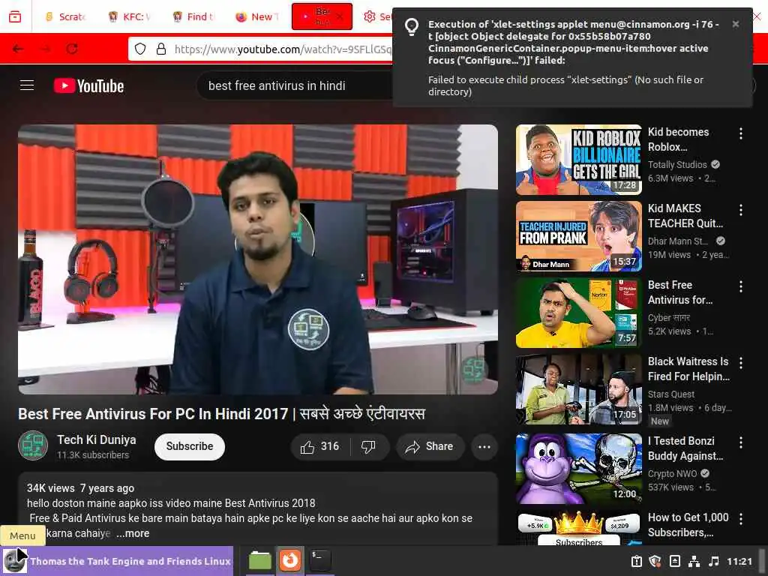The width and height of the screenshot is (768, 576).
Task: Click the Share button
Action: (x=430, y=447)
